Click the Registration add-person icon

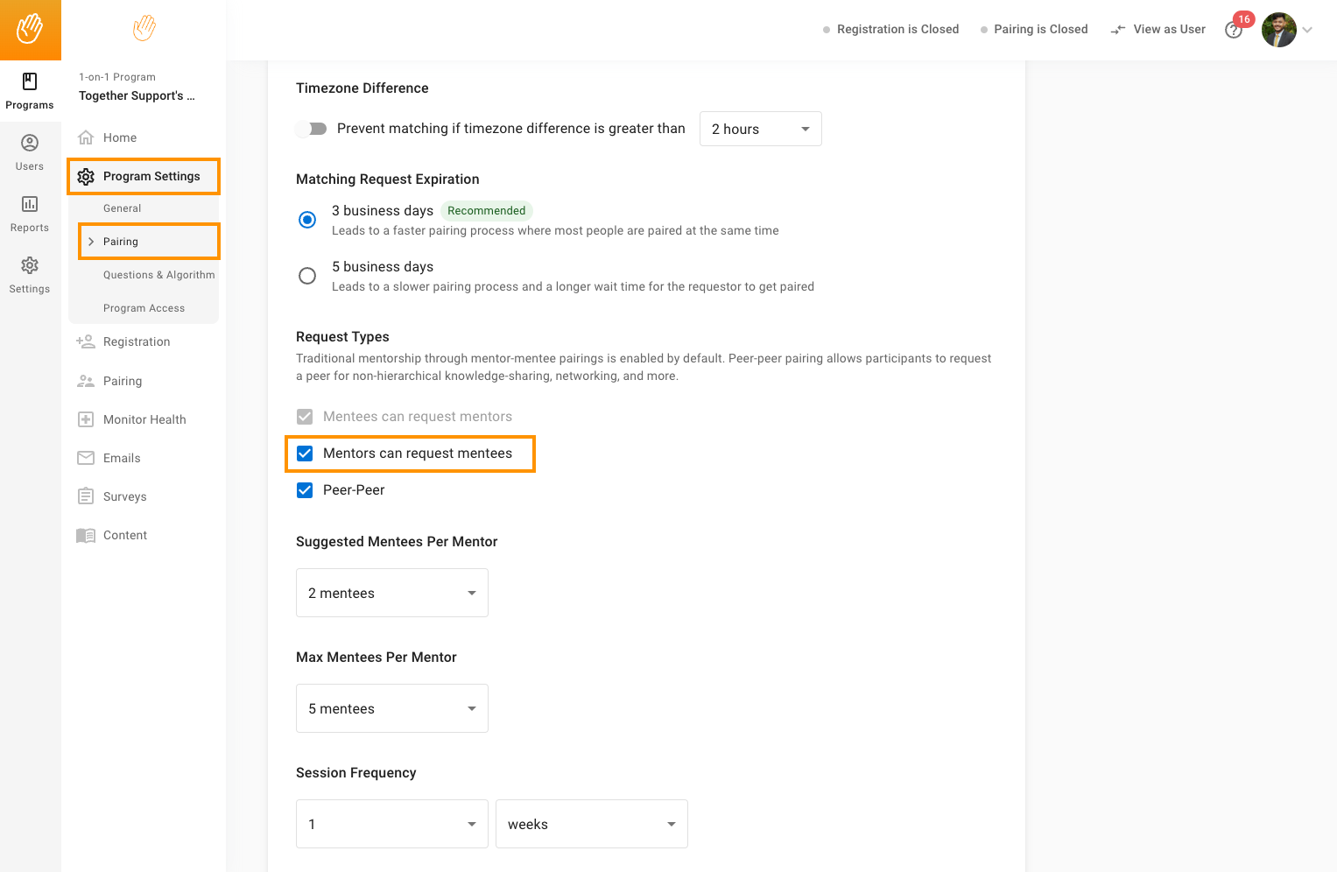pos(86,341)
